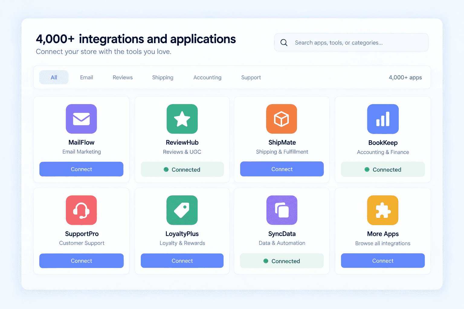This screenshot has height=309, width=464.
Task: Click "Browse all integrations" text
Action: [383, 243]
